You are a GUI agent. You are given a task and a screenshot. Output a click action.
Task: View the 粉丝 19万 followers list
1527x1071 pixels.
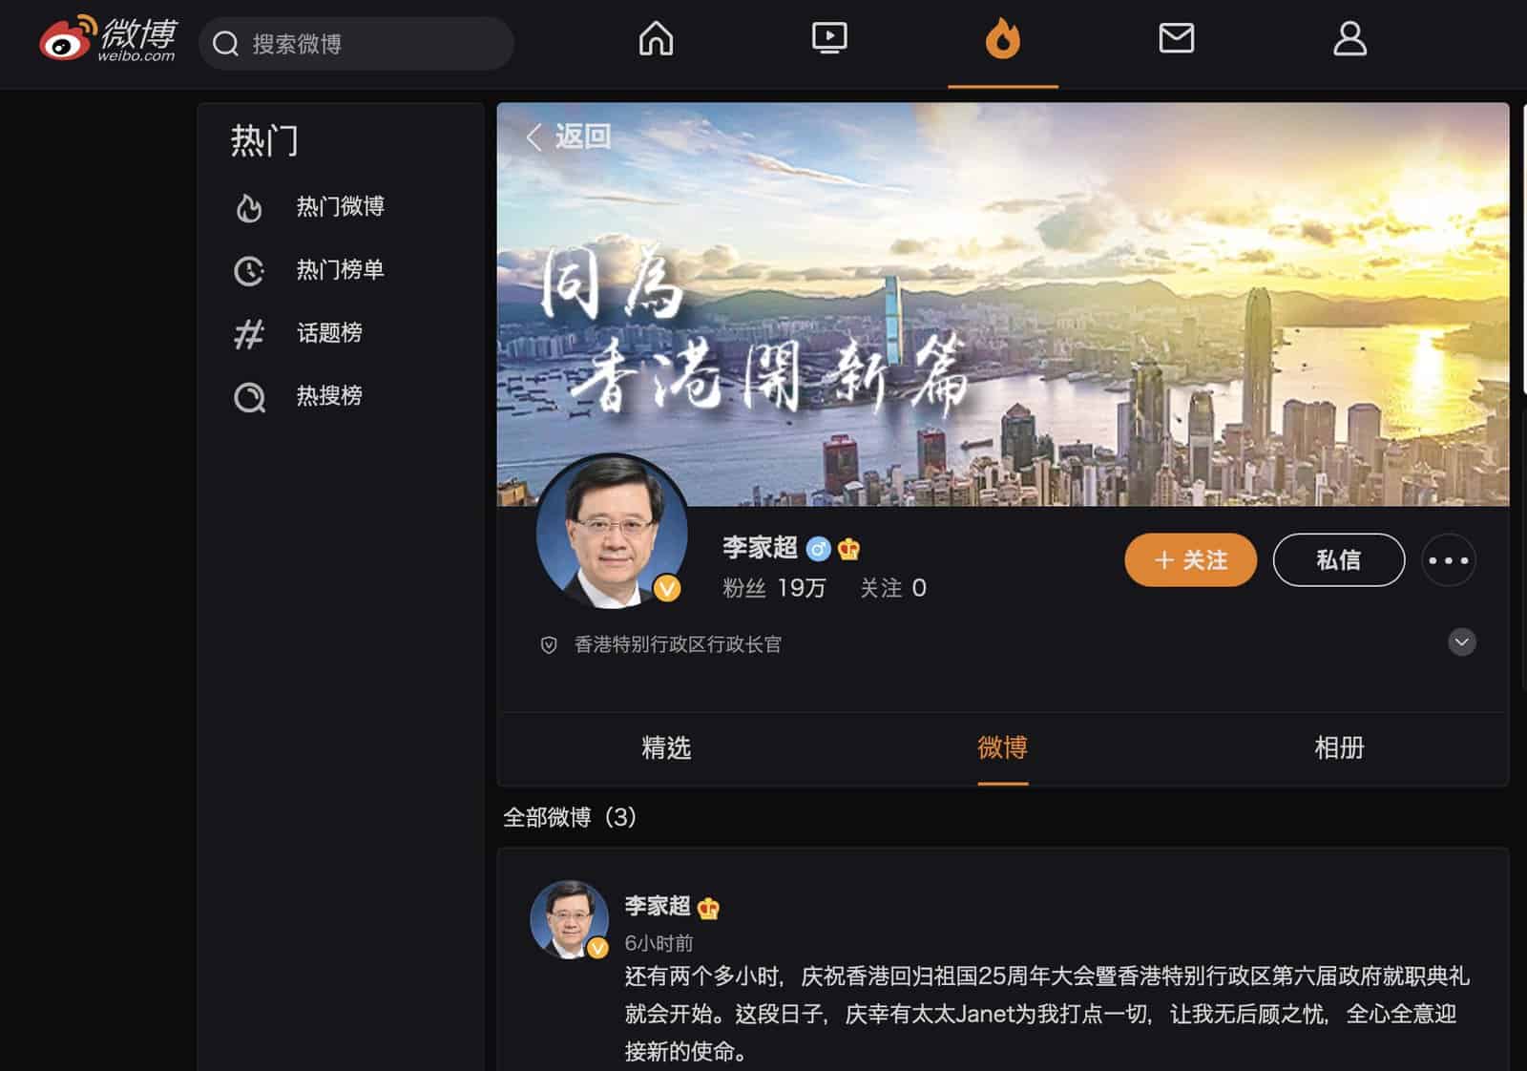pyautogui.click(x=774, y=588)
